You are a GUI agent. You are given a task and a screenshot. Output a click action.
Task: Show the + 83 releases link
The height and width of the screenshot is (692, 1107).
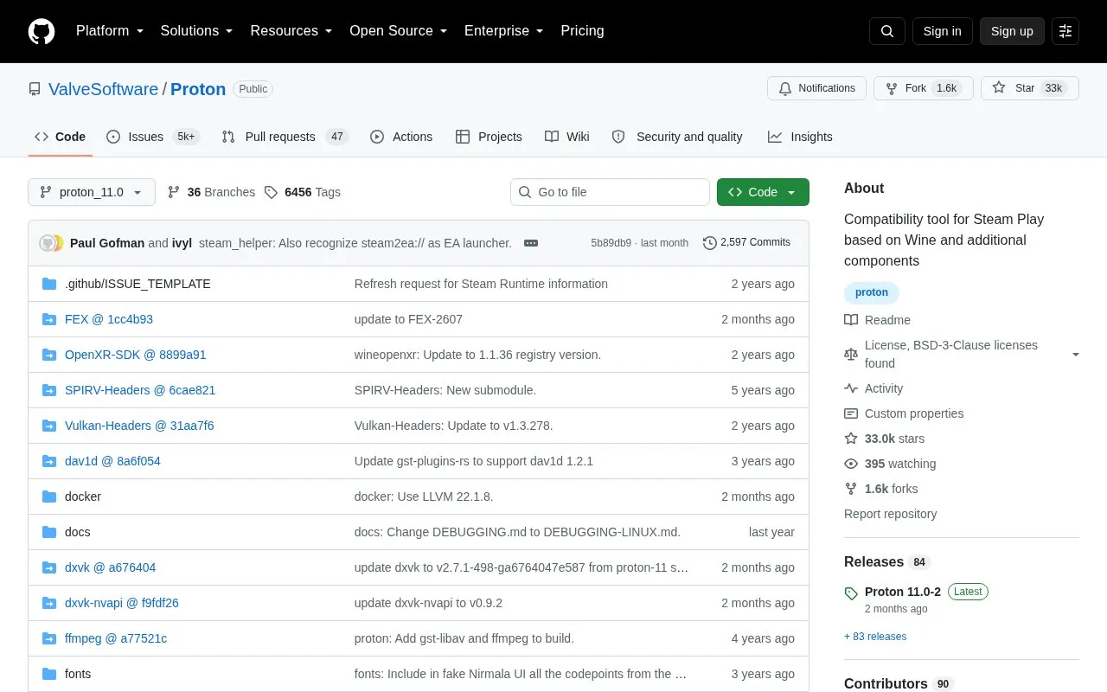(875, 637)
